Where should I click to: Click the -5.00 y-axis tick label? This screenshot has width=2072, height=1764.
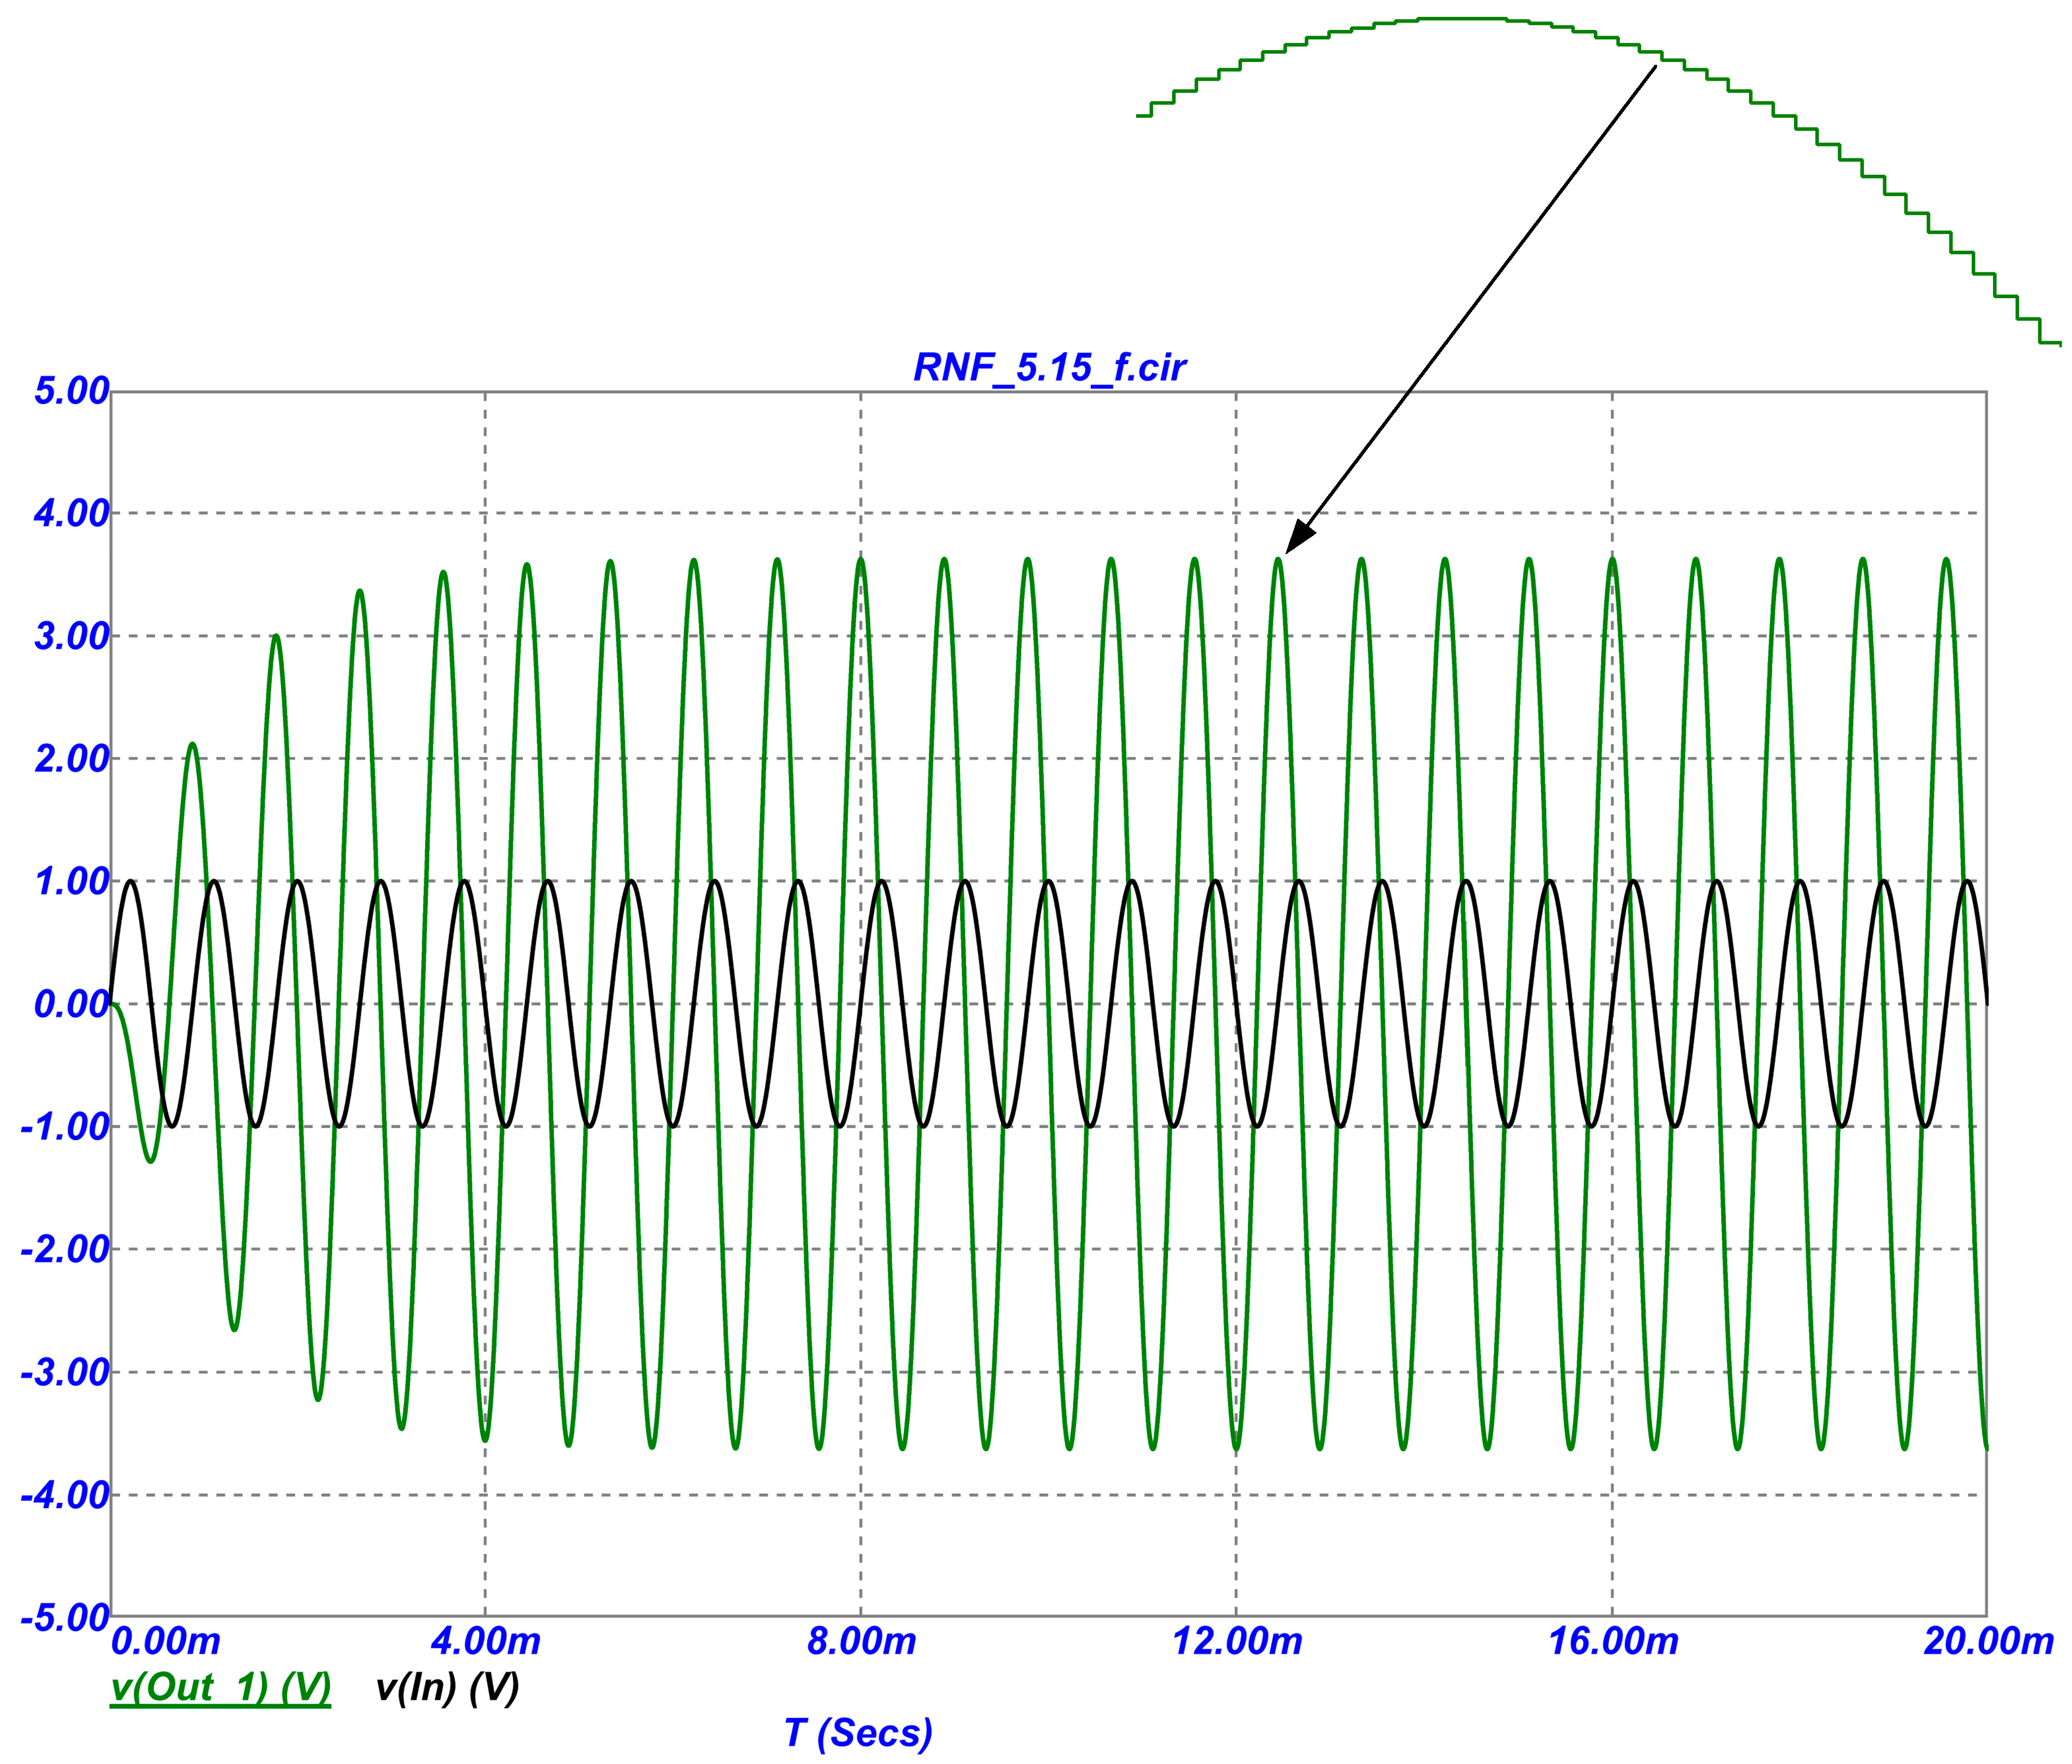click(x=64, y=1617)
